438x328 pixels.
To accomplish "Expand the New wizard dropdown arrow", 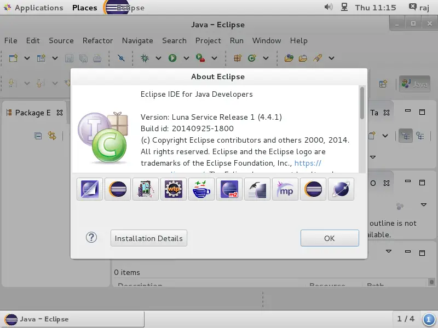I will click(x=27, y=58).
